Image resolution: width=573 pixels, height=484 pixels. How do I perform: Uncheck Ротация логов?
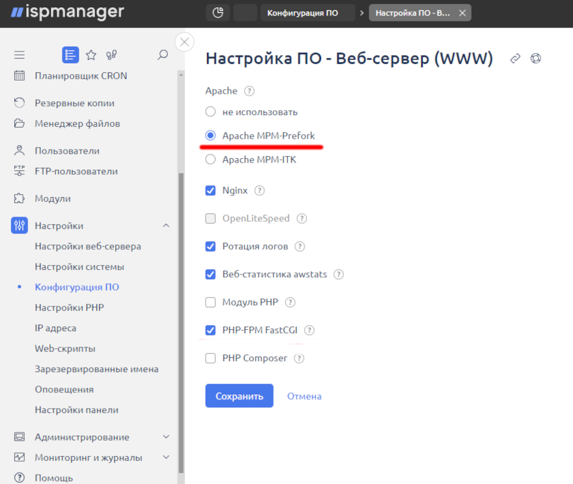coord(210,246)
